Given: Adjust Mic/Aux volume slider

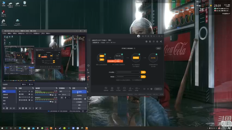Looking at the screenshot, I should click(x=43, y=95).
